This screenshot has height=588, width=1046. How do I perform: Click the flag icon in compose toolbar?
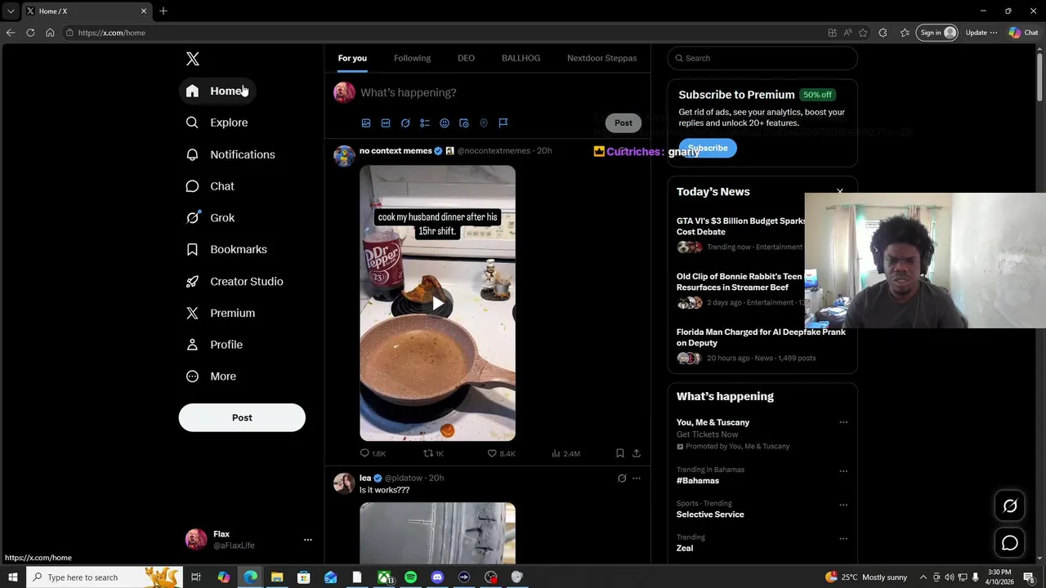[x=503, y=123]
